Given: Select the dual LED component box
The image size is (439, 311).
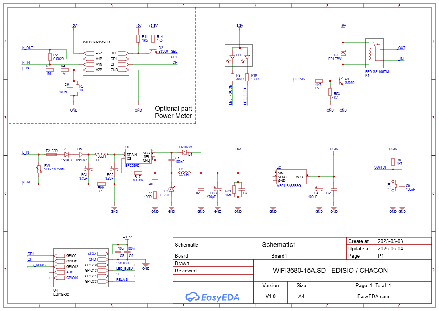Looking at the screenshot, I should [239, 55].
